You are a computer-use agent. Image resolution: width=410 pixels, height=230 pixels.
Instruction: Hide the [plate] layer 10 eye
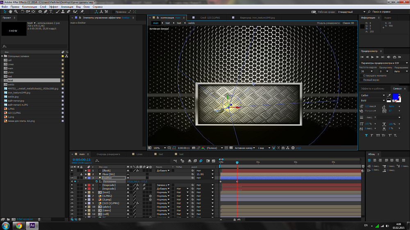[72, 207]
